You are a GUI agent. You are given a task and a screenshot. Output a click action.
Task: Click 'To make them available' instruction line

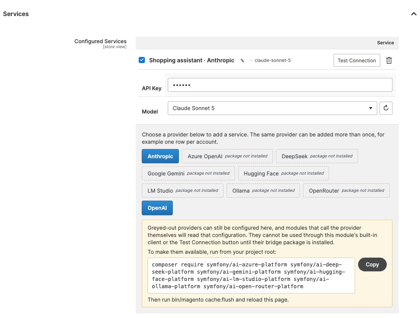click(212, 252)
